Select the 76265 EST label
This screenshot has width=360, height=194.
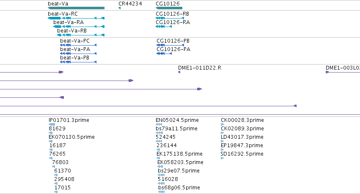[x=58, y=154]
